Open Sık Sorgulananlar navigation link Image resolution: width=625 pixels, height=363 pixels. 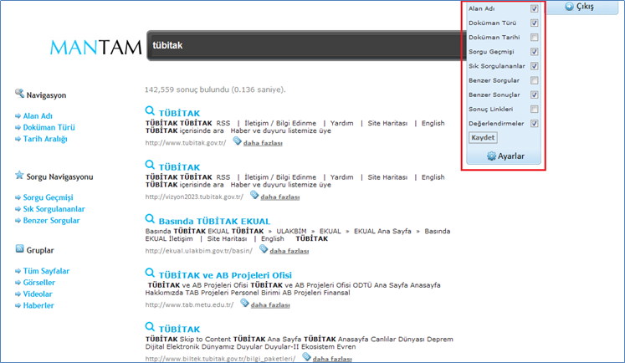54,209
